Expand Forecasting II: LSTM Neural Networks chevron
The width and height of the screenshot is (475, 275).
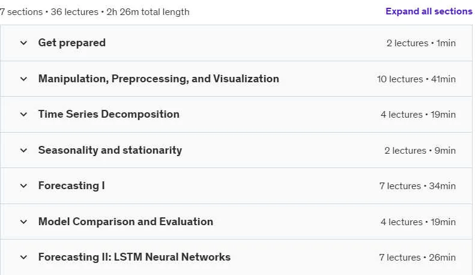[23, 258]
